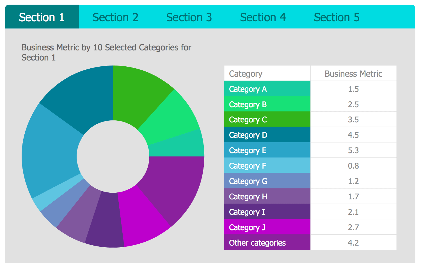Viewport: 421px width, 268px height.
Task: Select the Other categories legend row
Action: coord(267,243)
